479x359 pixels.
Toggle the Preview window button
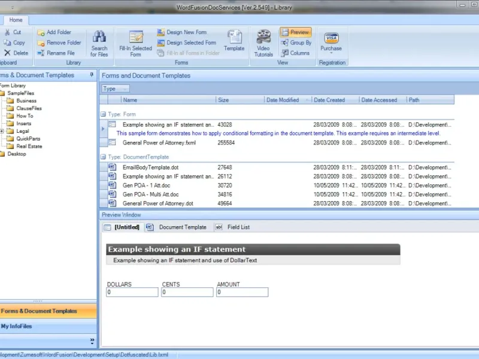[x=295, y=32]
